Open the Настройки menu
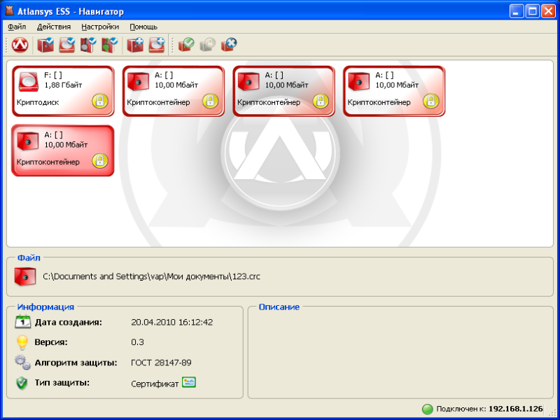Viewport: 560px width, 420px height. click(x=100, y=27)
